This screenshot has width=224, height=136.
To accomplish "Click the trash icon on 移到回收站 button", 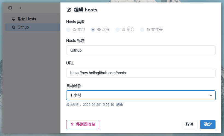I will 72,125.
